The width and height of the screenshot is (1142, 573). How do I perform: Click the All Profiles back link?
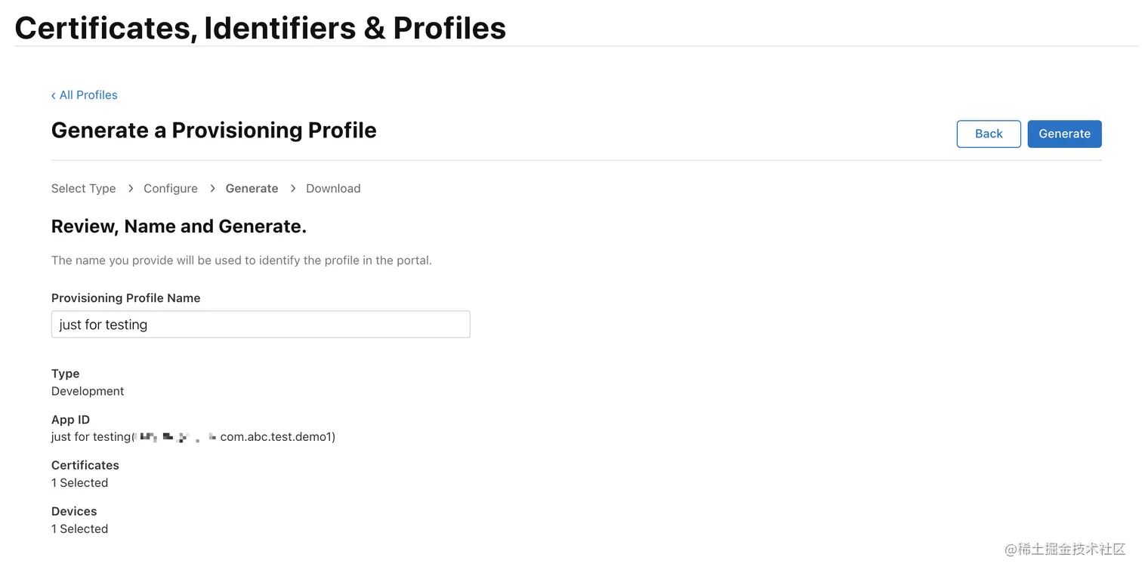(x=88, y=95)
